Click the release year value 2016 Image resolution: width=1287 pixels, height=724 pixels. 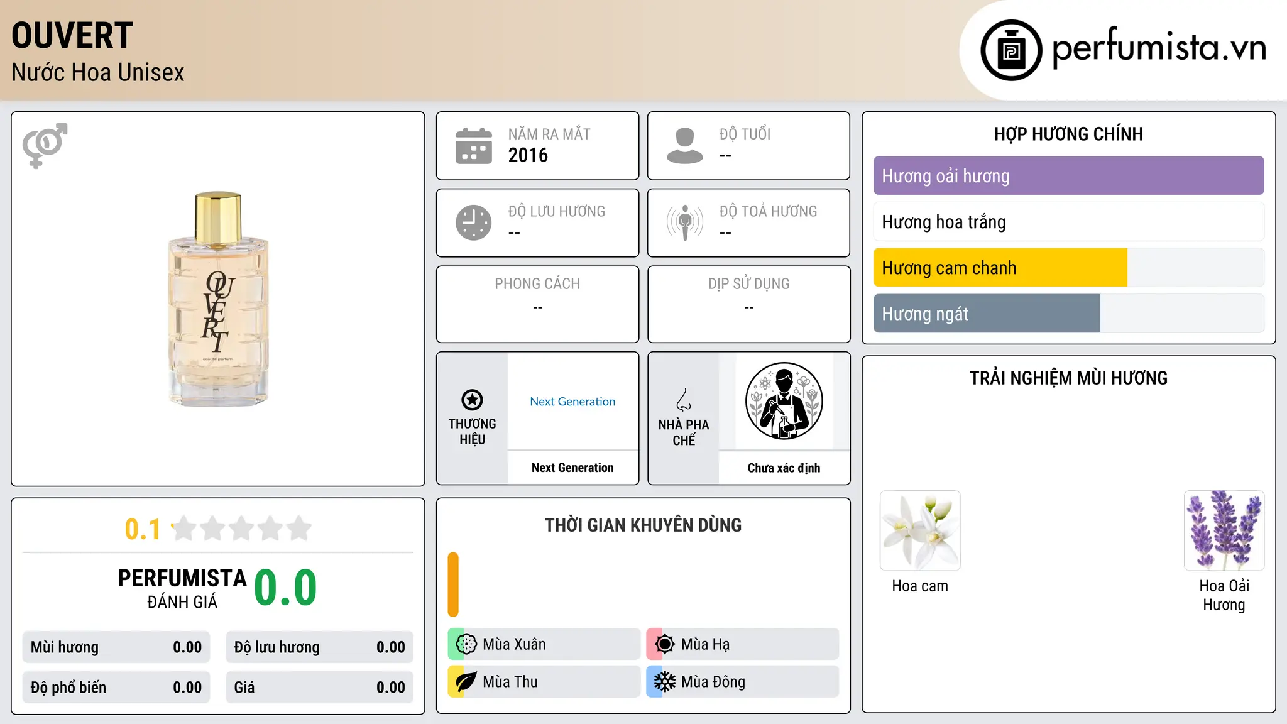(x=528, y=155)
